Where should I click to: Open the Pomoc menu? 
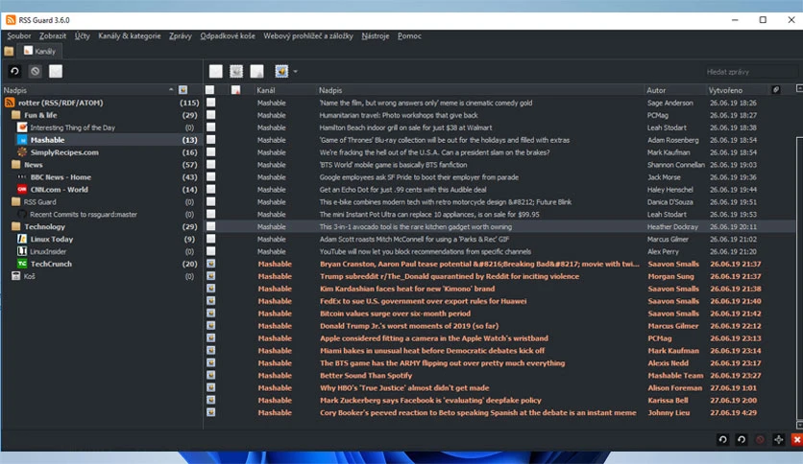point(409,35)
